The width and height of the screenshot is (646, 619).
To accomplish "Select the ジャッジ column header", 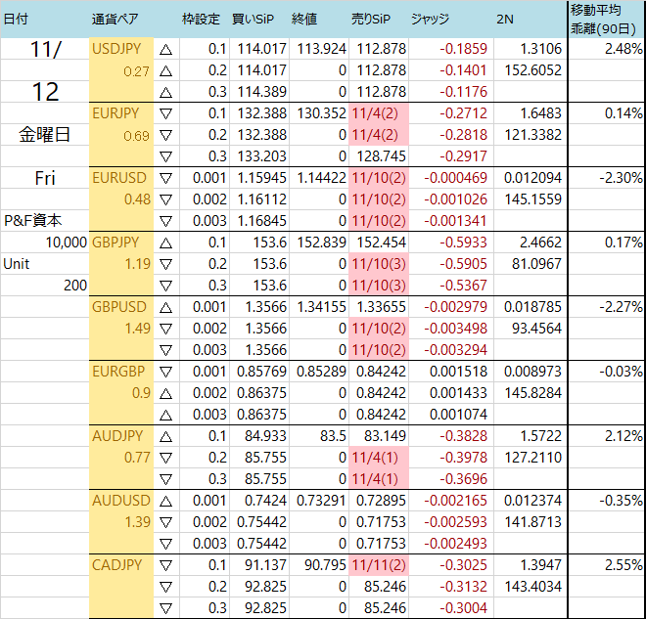I will point(430,19).
